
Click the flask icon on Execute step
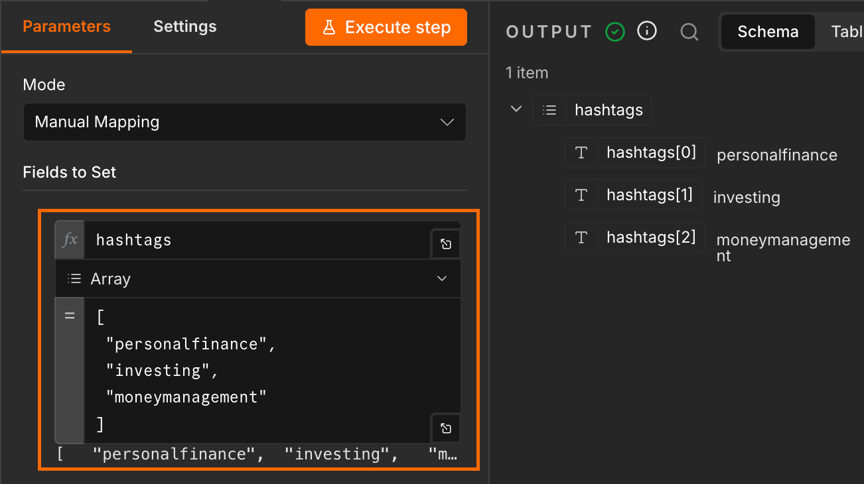point(328,27)
